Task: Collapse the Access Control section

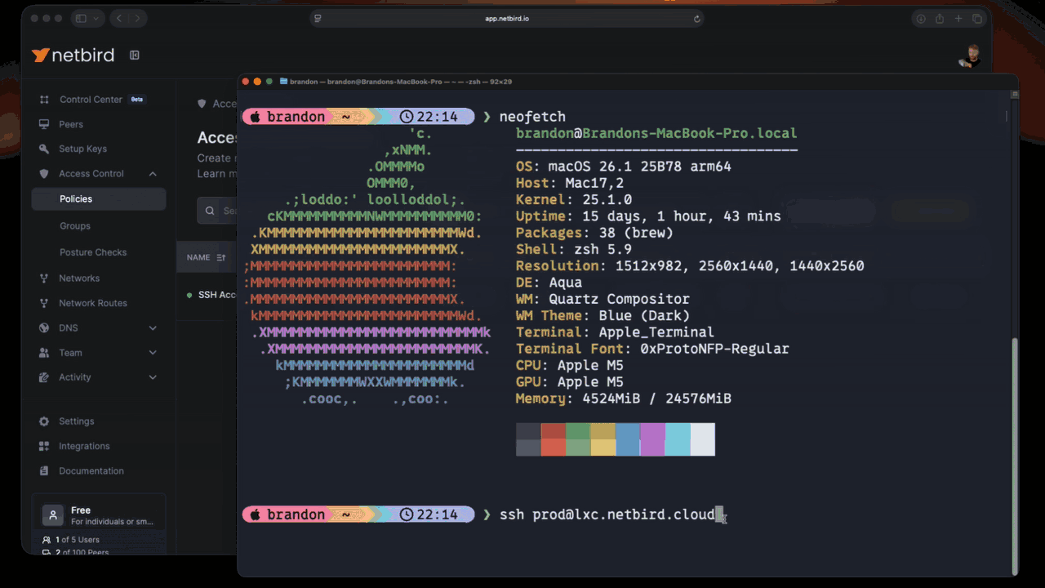Action: click(x=152, y=173)
